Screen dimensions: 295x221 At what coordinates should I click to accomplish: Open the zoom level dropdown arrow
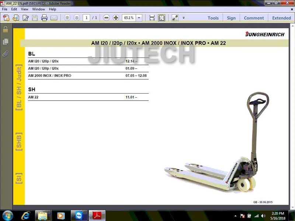[x=139, y=18]
